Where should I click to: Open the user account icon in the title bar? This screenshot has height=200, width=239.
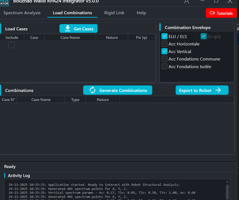[x=187, y=2]
